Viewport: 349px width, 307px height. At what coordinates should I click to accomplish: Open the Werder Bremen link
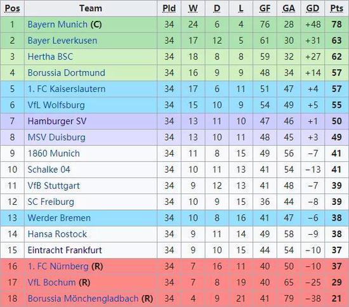[59, 218]
